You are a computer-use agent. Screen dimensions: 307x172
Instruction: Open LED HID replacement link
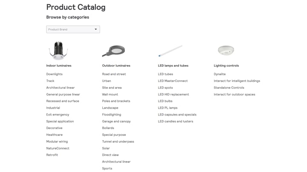[173, 94]
